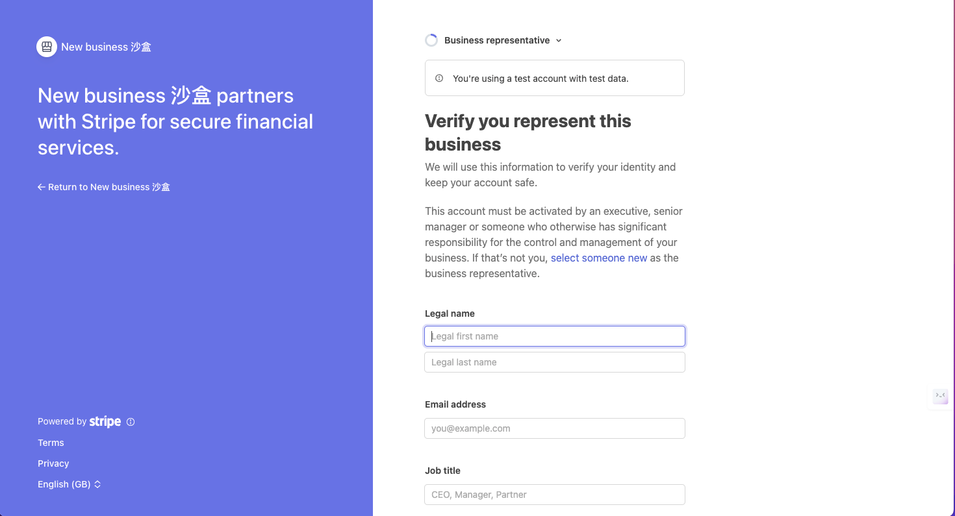Click the store icon beside New business 沙盒
Screen dimensions: 955x516
47,47
